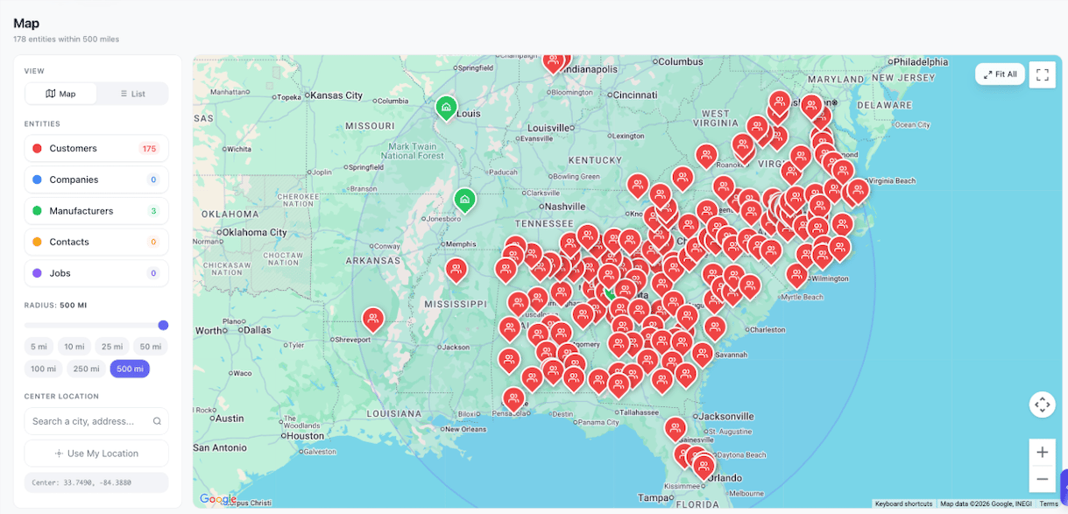This screenshot has width=1068, height=514.
Task: Toggle the Manufacturers entity row
Action: click(96, 211)
